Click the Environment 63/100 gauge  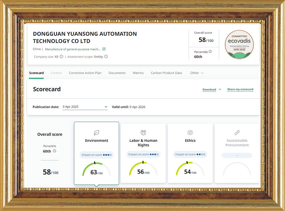[x=96, y=169]
